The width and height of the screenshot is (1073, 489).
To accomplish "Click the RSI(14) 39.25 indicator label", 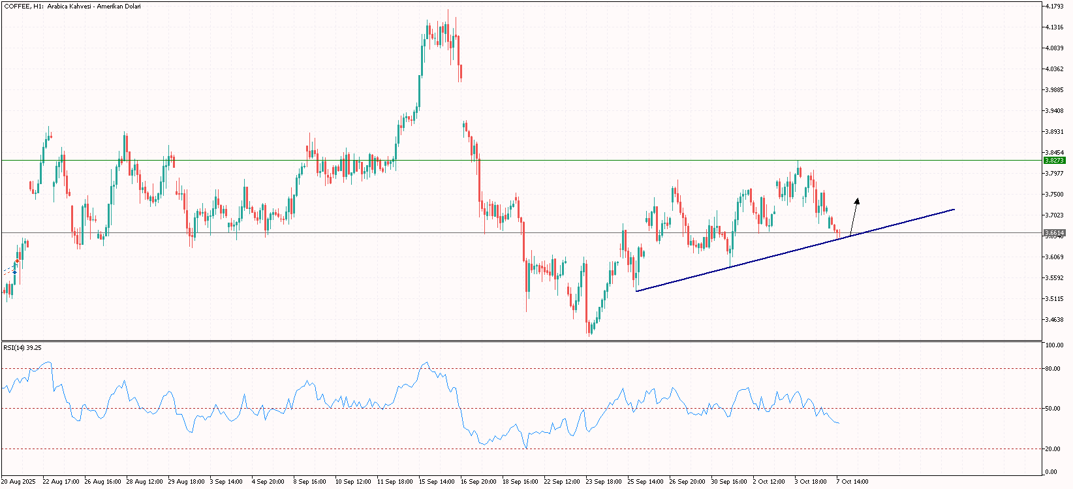I will (x=22, y=347).
